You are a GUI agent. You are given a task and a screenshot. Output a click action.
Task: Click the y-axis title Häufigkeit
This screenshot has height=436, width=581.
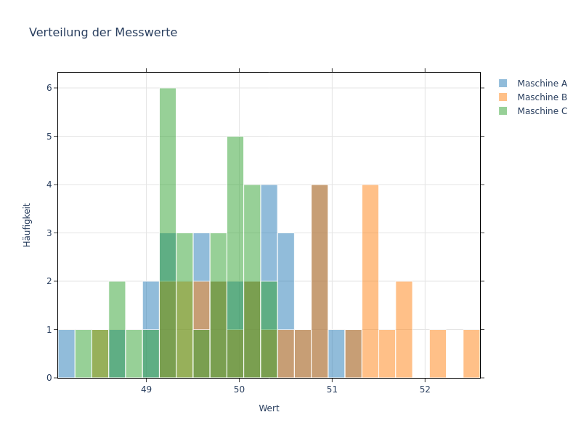tap(27, 225)
